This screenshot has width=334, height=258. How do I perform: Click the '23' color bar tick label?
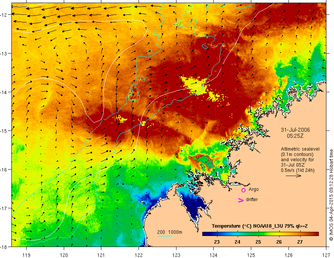[x=217, y=242]
